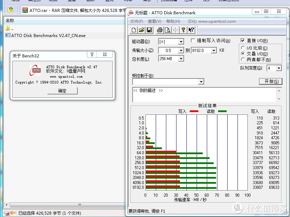
Task: Click the move crosshair icon in ATTO toolbar
Action: [x=175, y=30]
